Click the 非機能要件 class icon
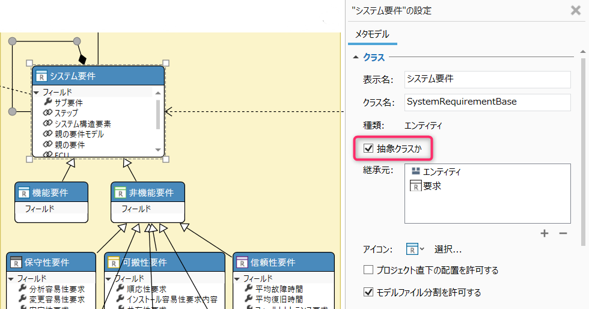 tap(120, 193)
